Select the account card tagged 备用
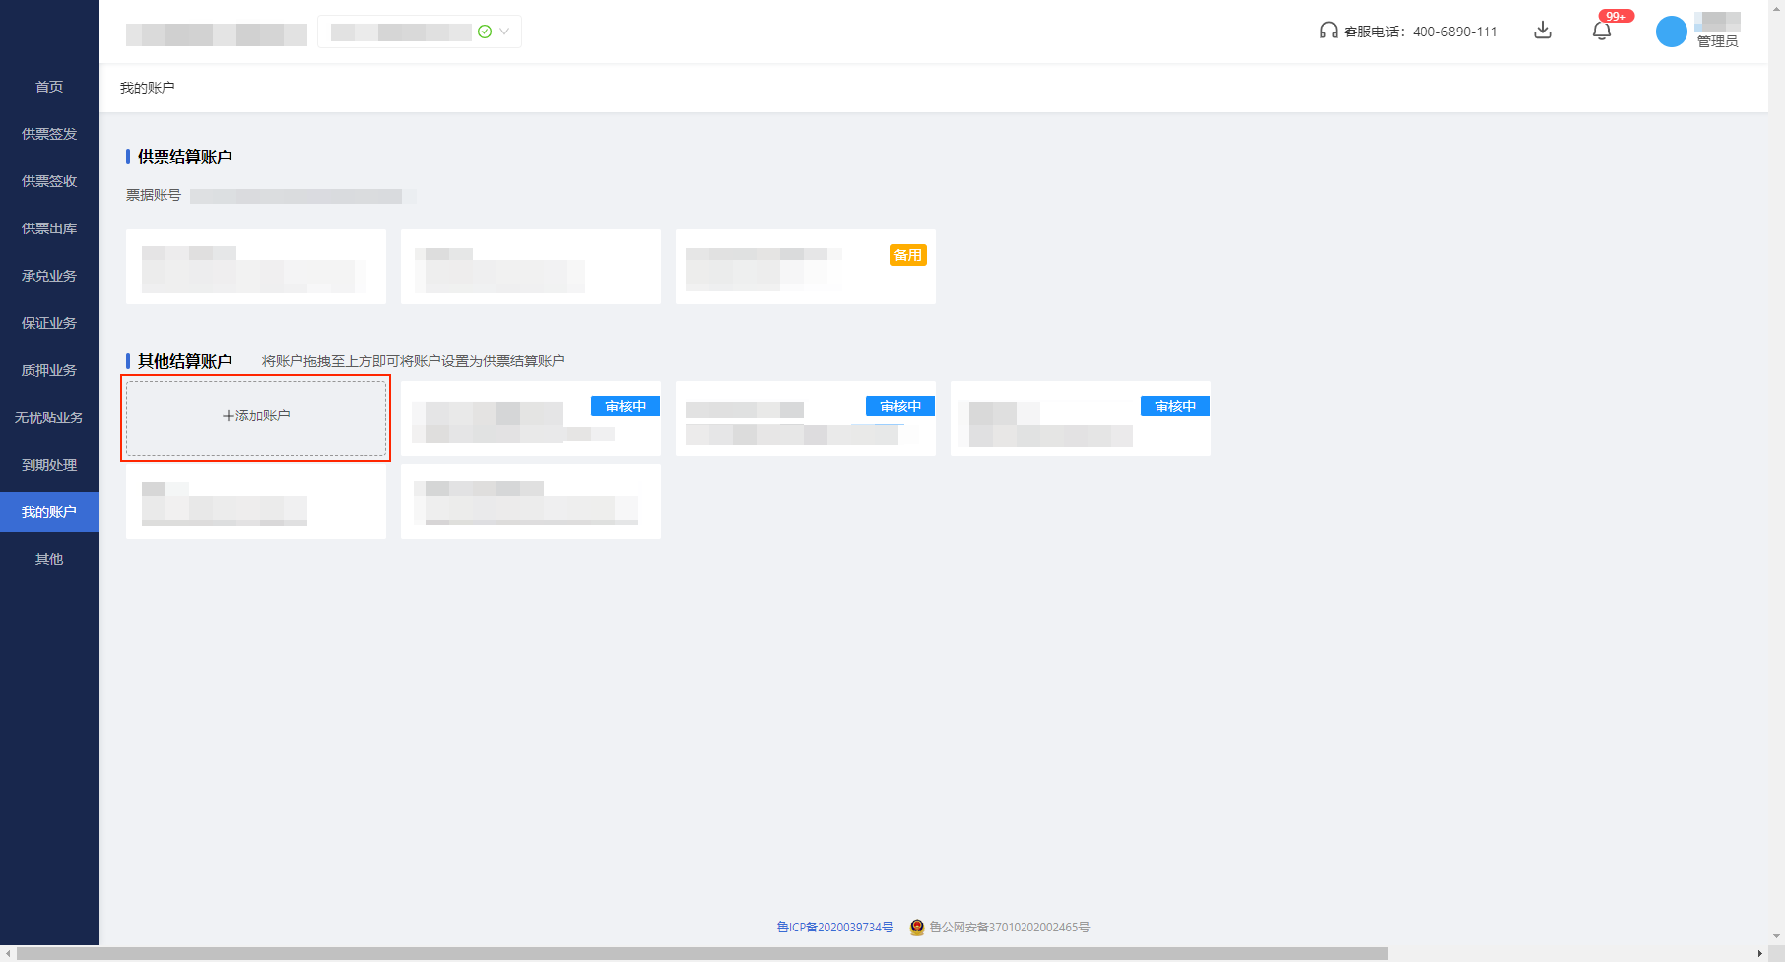Viewport: 1785px width, 962px height. pos(805,267)
